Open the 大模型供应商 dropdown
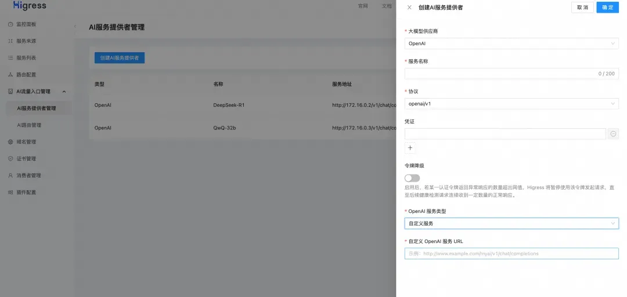 (511, 44)
